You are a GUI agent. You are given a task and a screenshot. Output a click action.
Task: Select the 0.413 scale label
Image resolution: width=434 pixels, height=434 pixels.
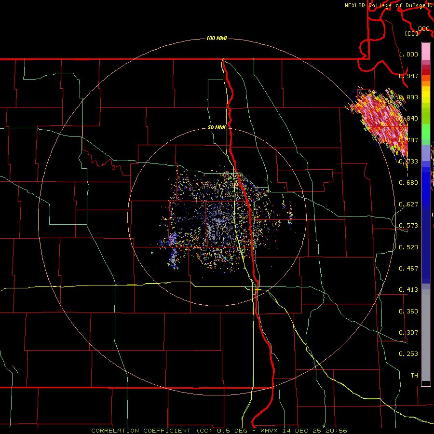tap(408, 289)
